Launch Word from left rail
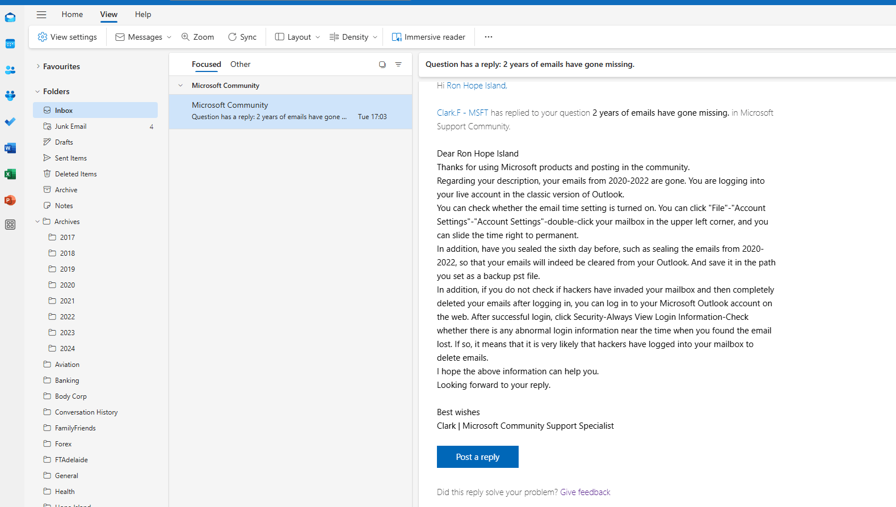This screenshot has height=507, width=896. [10, 148]
